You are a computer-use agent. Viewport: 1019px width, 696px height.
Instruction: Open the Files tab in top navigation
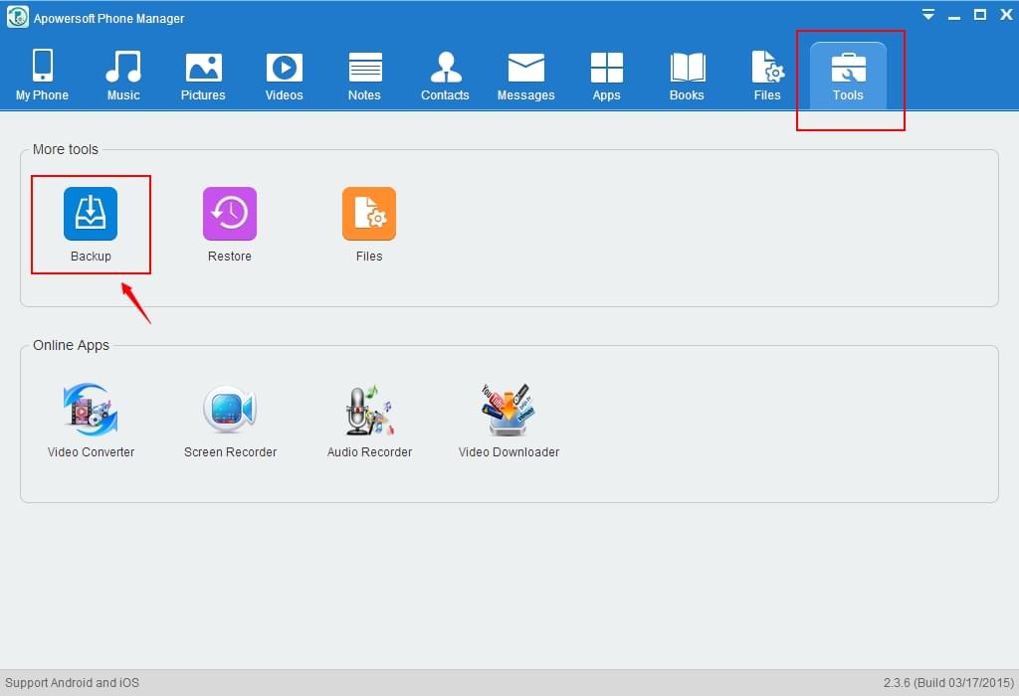click(767, 76)
